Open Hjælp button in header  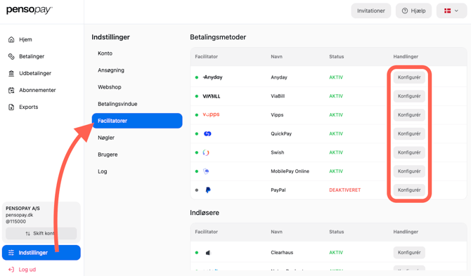click(413, 11)
